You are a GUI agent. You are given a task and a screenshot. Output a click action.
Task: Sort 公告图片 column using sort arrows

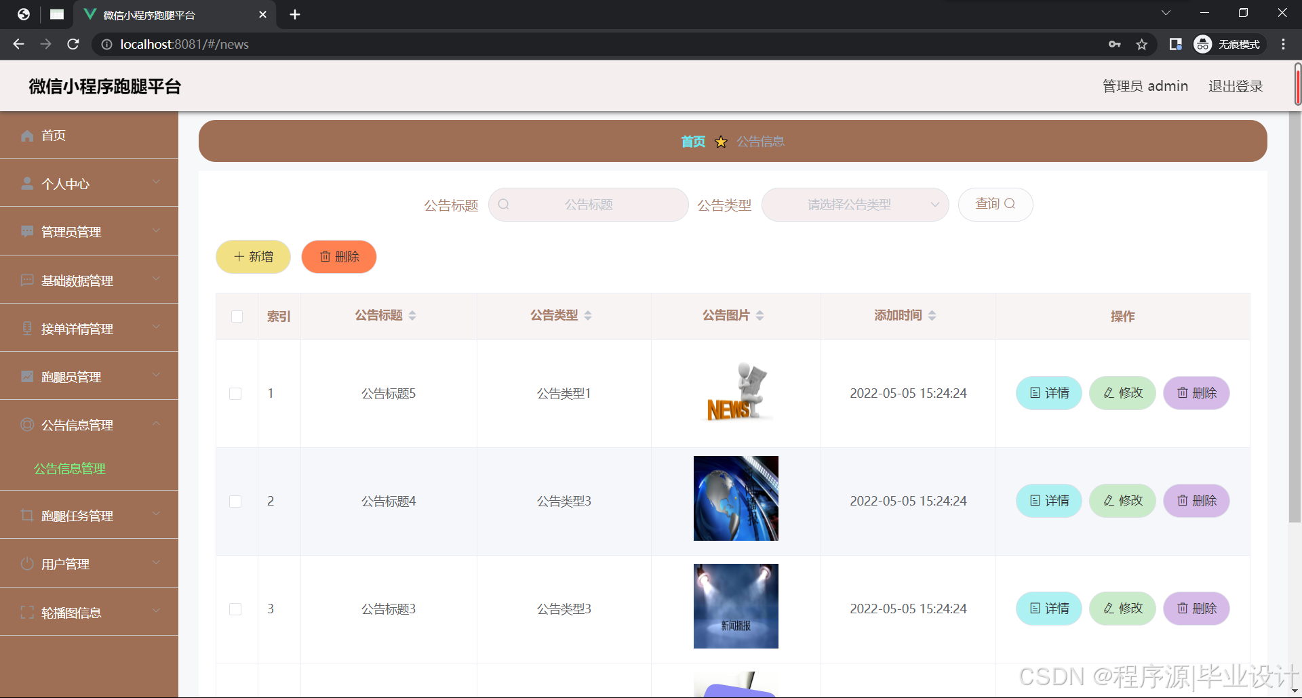coord(759,315)
